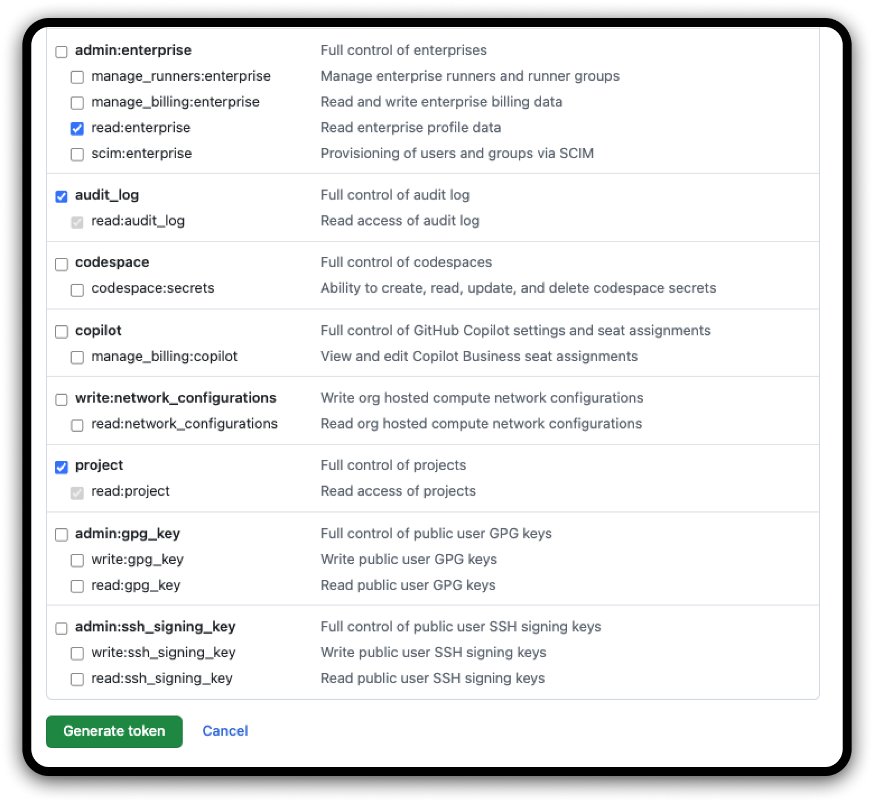The image size is (874, 803).
Task: Uncheck the project scope checkbox
Action: click(62, 467)
